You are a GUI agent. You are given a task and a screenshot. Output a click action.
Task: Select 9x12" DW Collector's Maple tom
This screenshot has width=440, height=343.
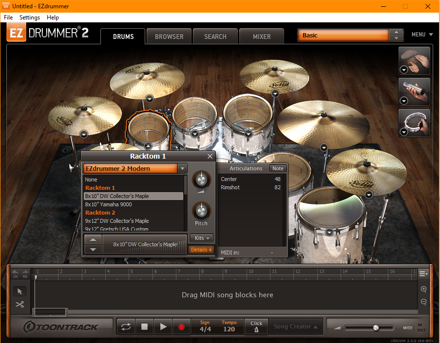pyautogui.click(x=134, y=221)
